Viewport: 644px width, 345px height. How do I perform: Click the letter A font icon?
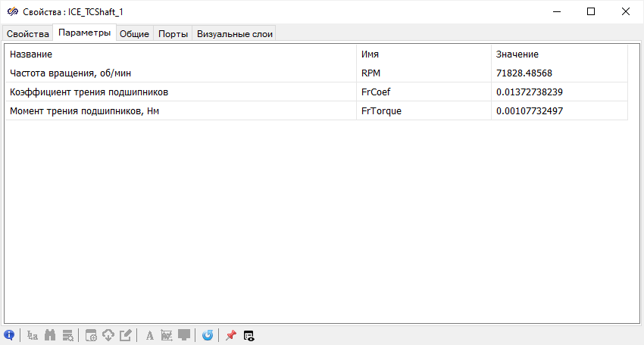pyautogui.click(x=149, y=335)
